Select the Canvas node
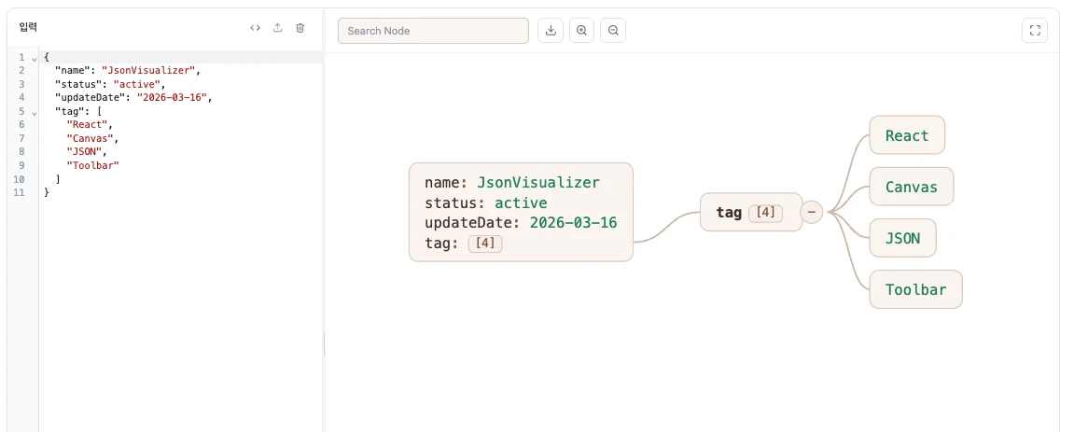The width and height of the screenshot is (1074, 432). point(911,187)
